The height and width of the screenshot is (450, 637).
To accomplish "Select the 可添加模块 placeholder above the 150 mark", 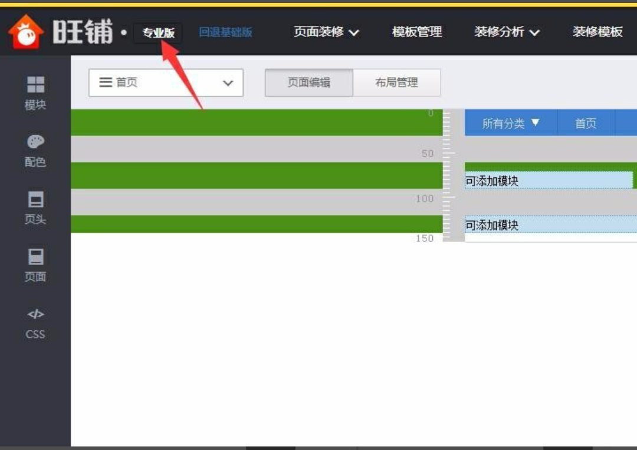I will pyautogui.click(x=551, y=224).
